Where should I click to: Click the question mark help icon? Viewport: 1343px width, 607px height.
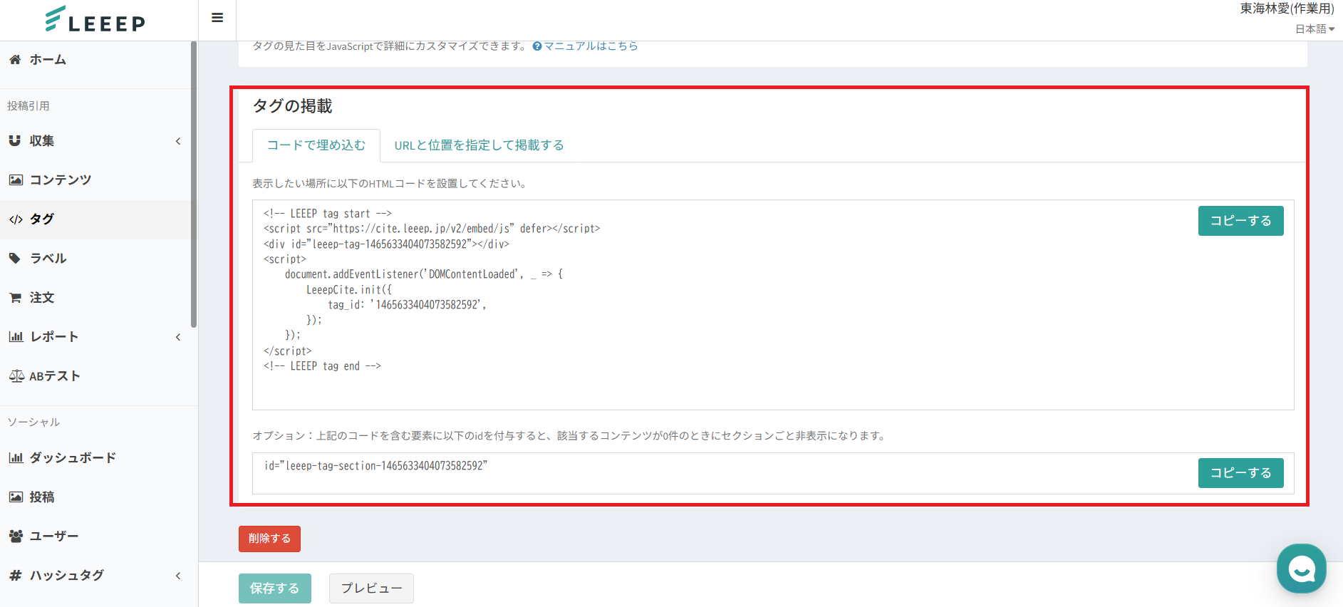click(x=537, y=46)
